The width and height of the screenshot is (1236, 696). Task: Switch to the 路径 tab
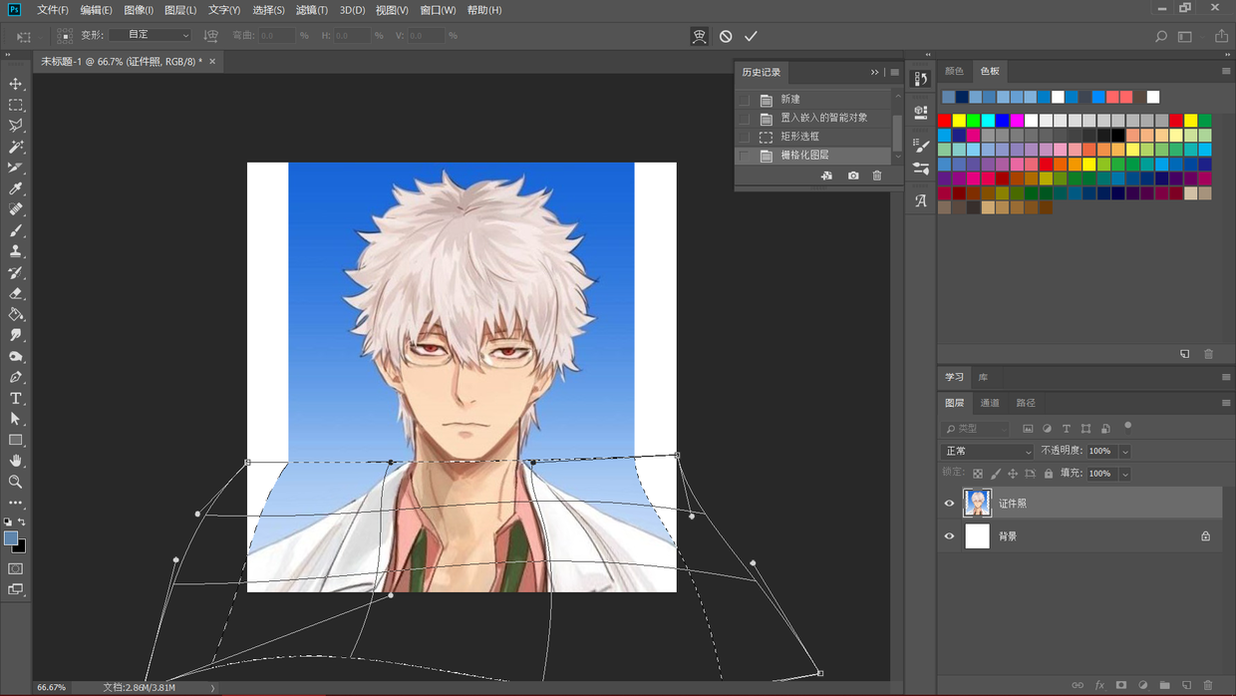(x=1026, y=403)
